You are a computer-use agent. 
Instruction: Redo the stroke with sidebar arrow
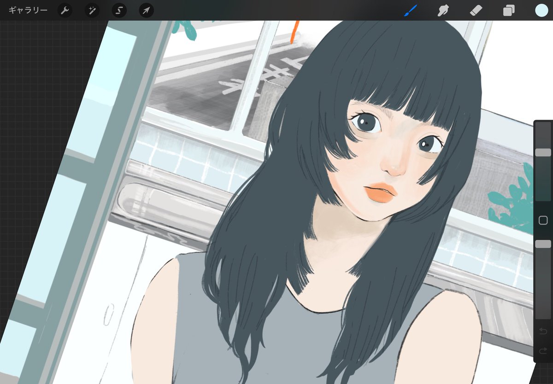(543, 351)
